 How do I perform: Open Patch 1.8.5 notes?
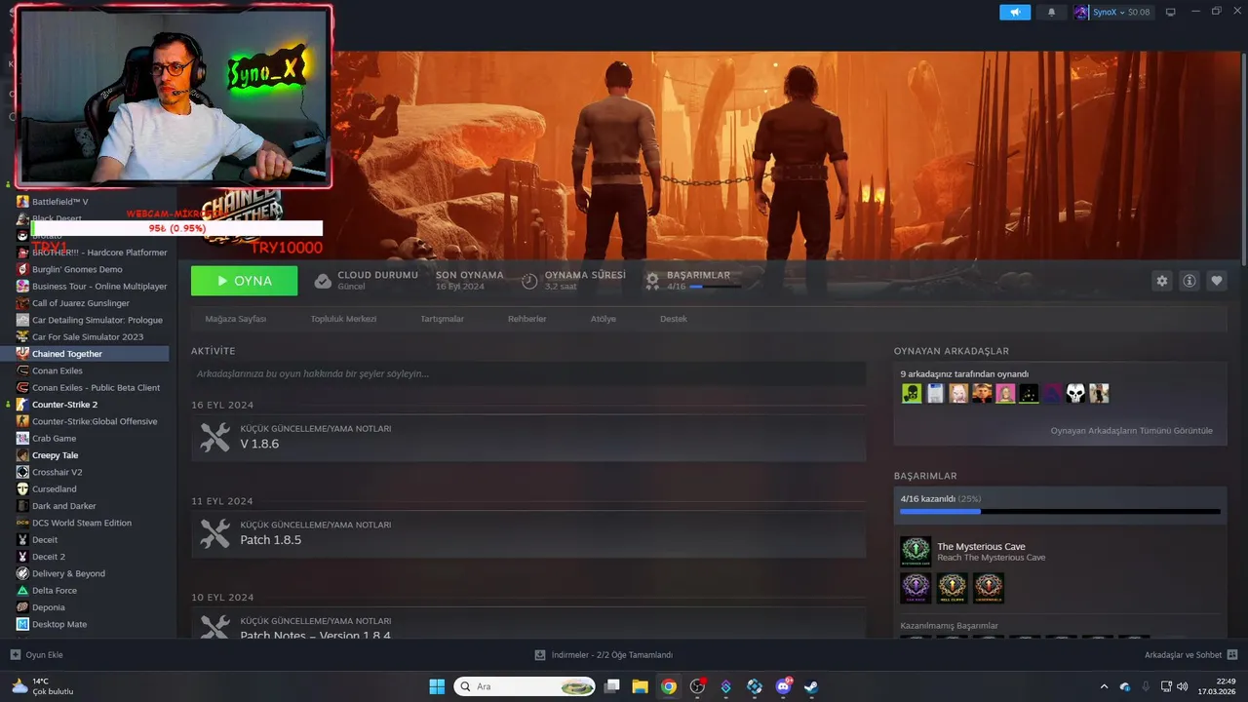click(x=528, y=533)
